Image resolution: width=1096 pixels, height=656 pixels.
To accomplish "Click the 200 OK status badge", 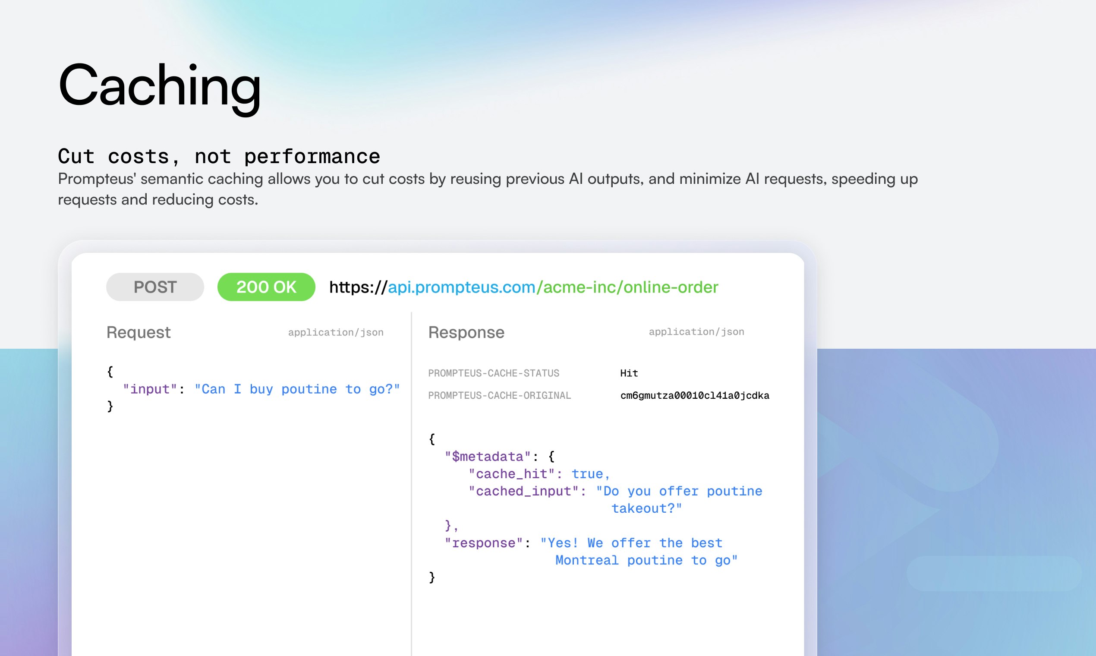I will pyautogui.click(x=266, y=287).
